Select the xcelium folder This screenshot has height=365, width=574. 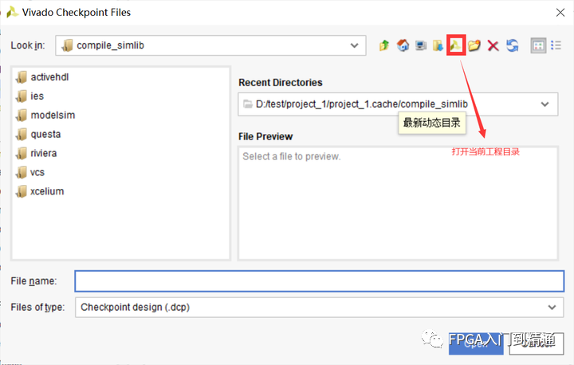coord(47,191)
